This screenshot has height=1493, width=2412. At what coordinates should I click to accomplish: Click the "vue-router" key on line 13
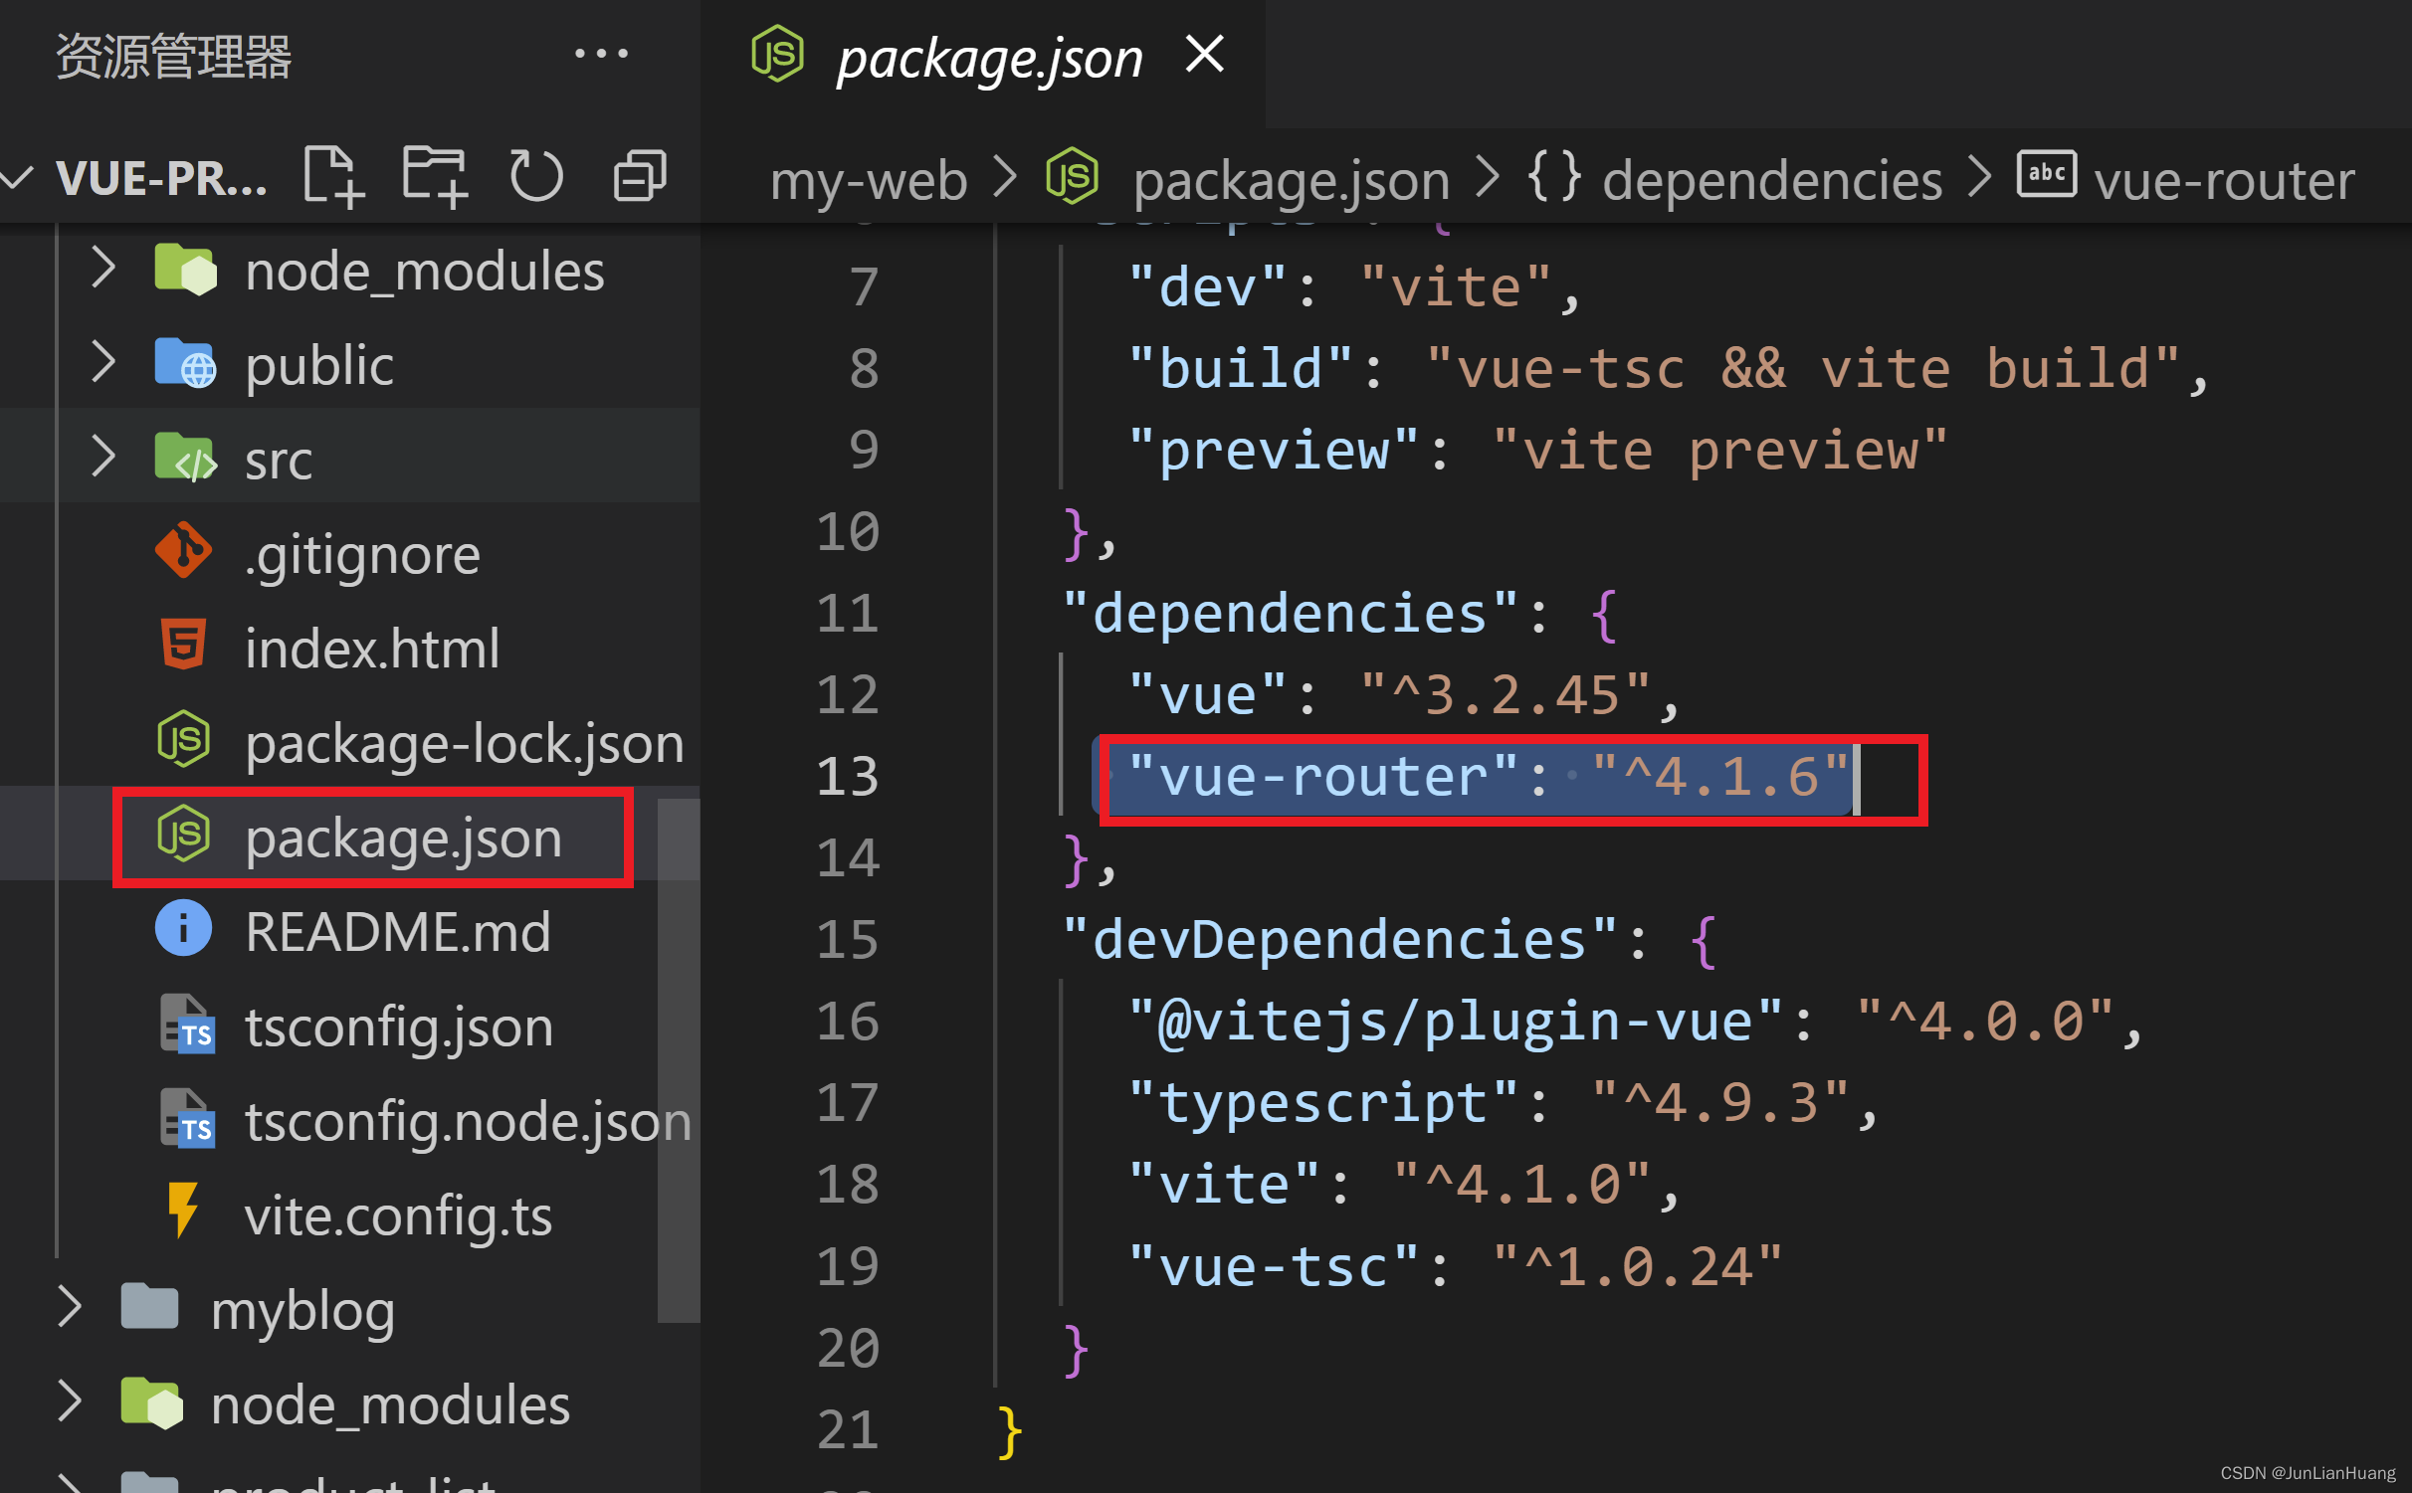pyautogui.click(x=1323, y=776)
